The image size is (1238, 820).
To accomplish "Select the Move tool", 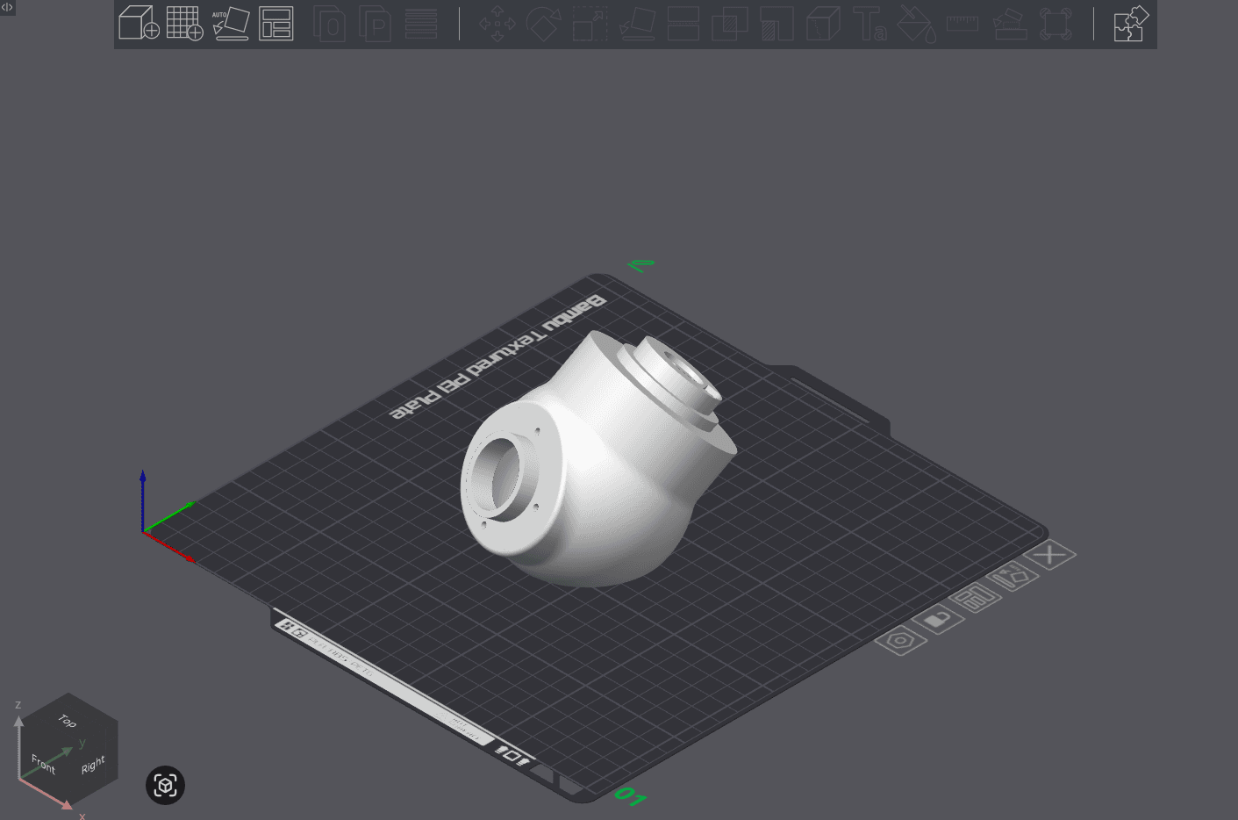I will point(496,24).
